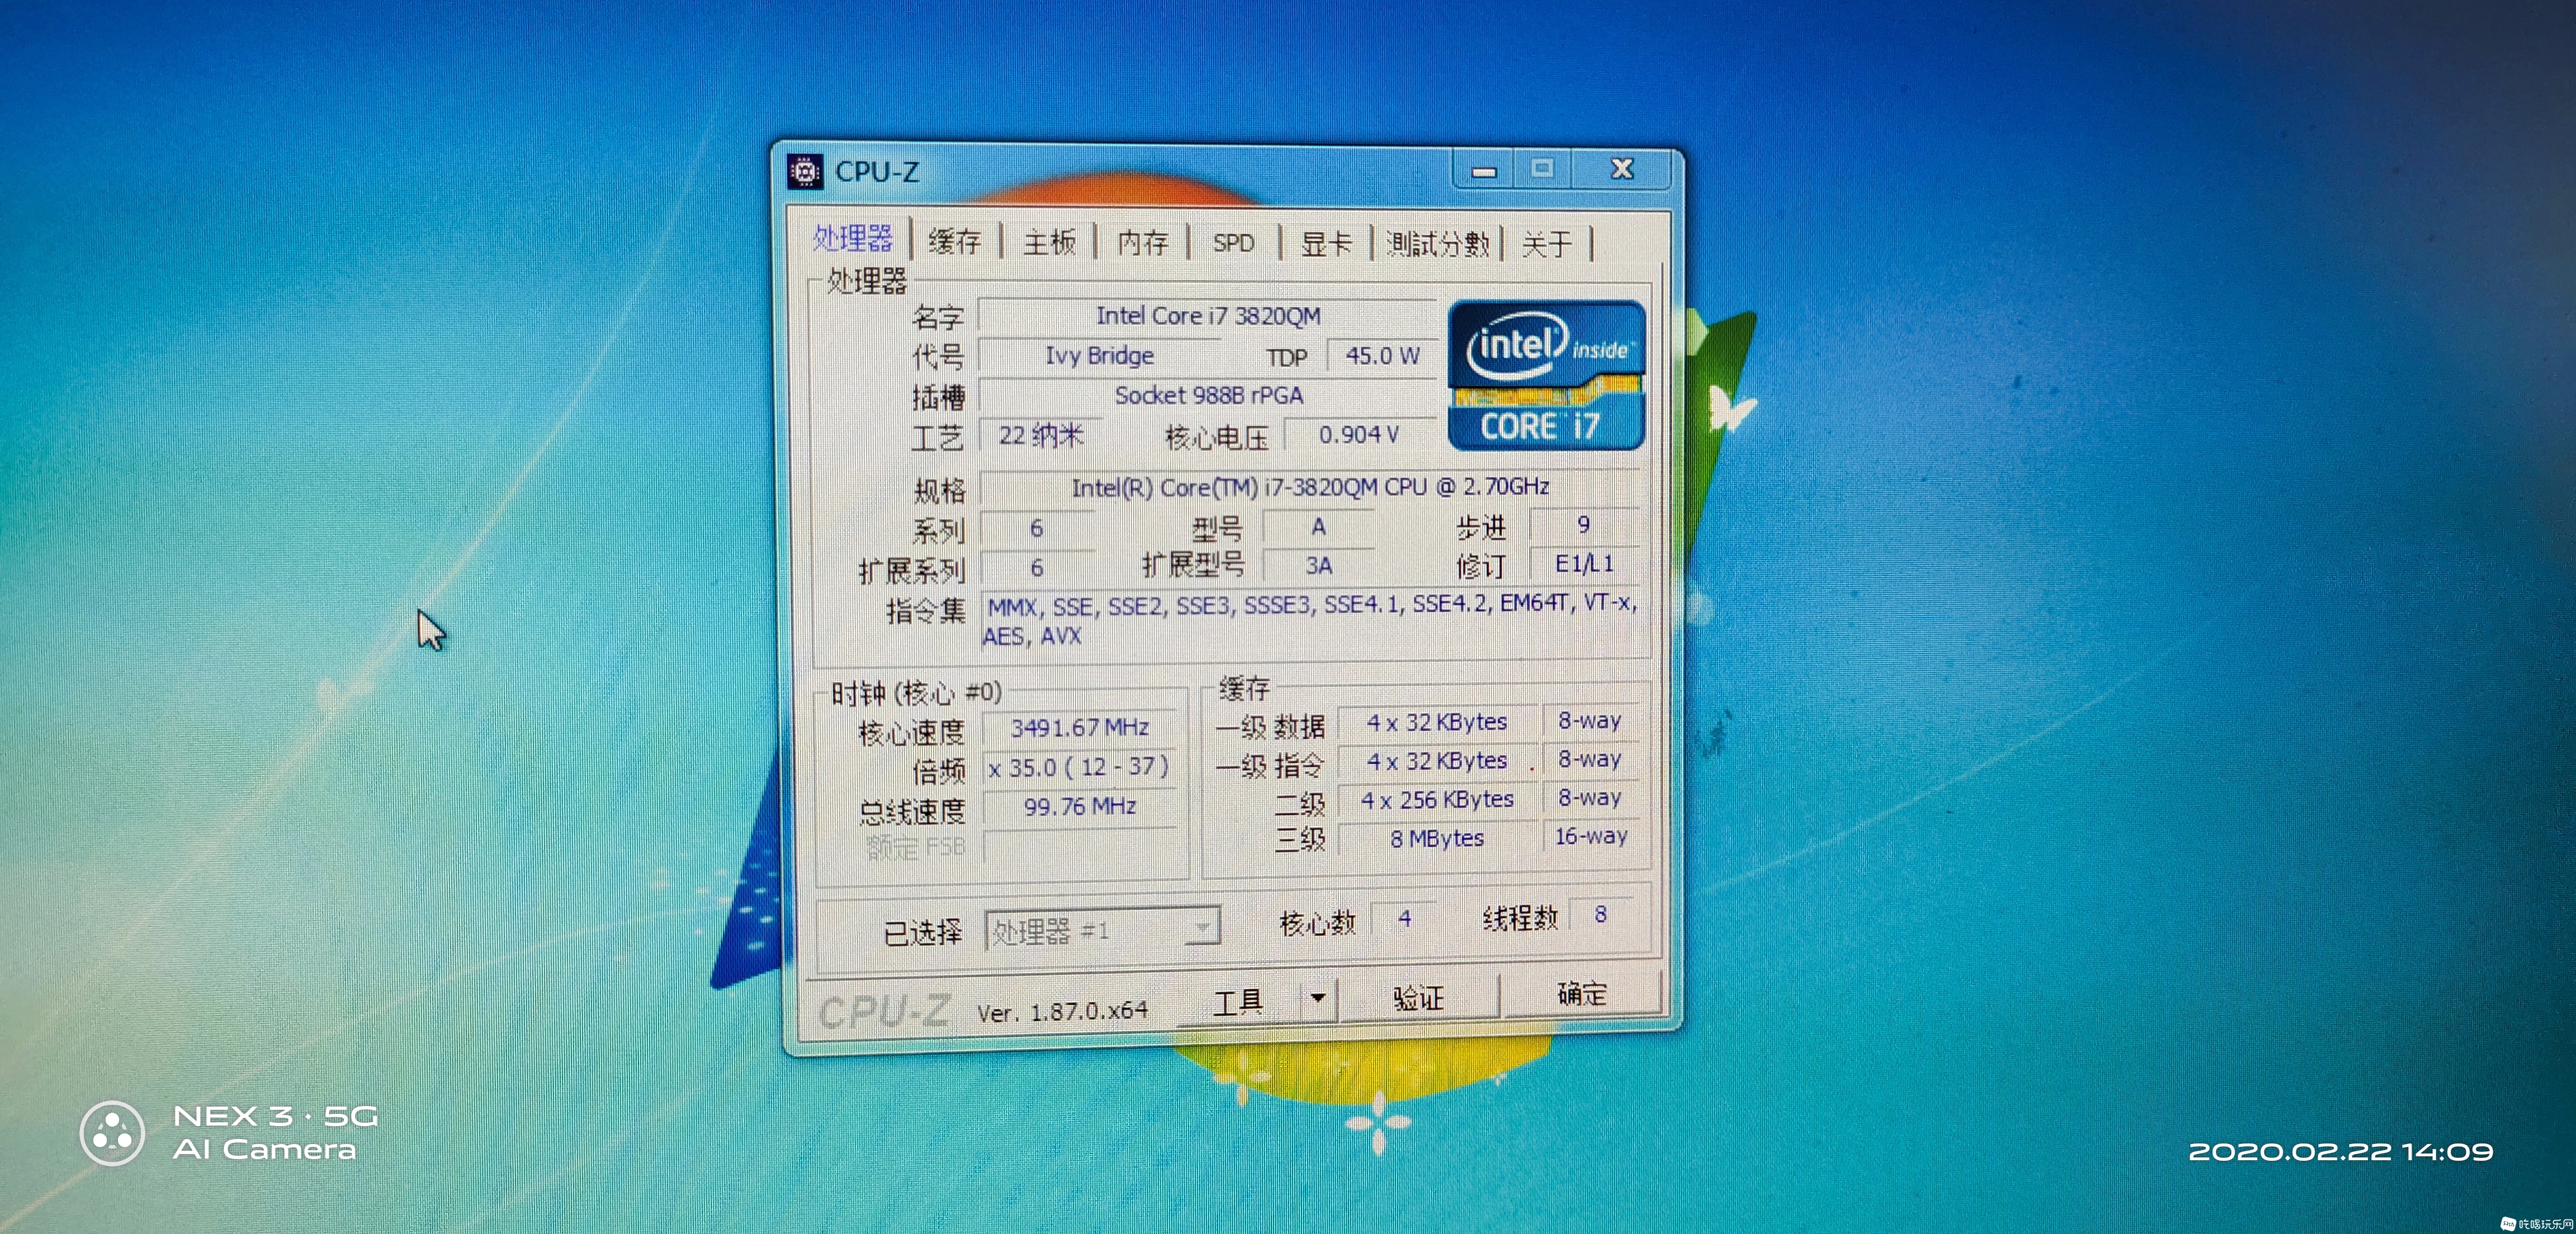
Task: Click the bus speed 99.76 MHz
Action: tap(1079, 806)
